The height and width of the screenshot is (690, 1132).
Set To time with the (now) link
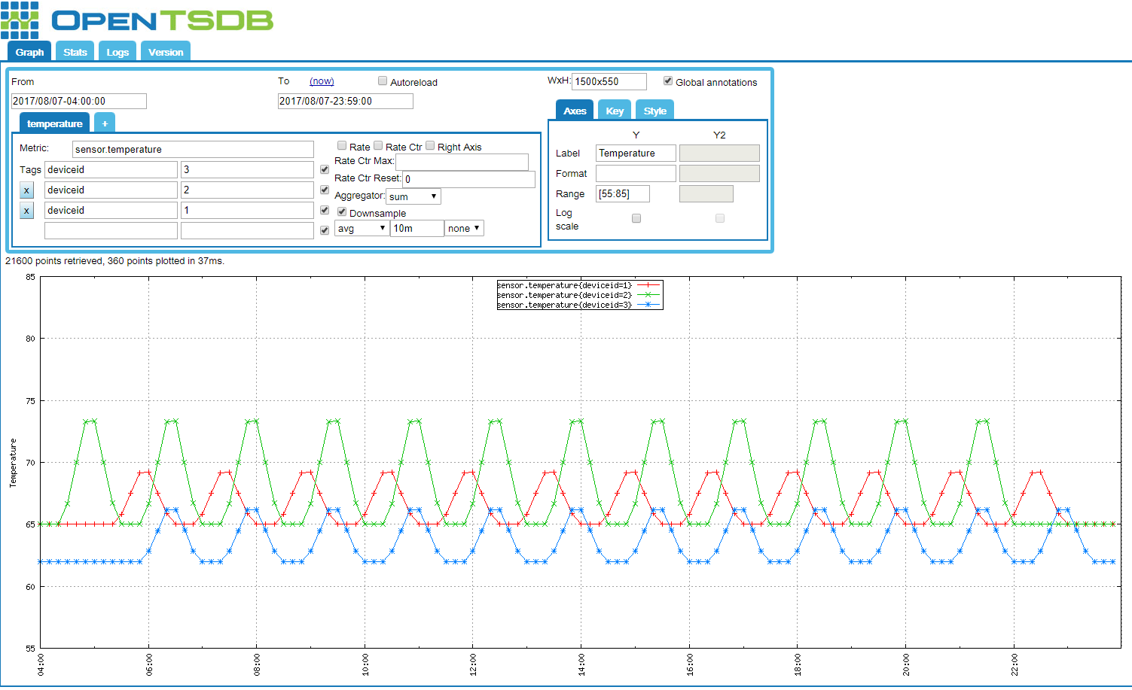click(x=322, y=81)
